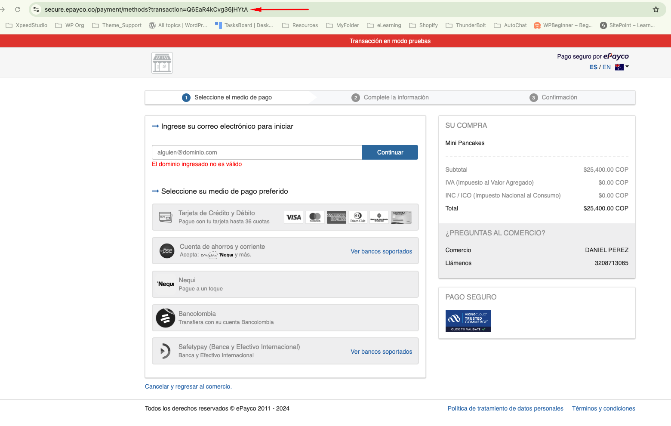Viewport: 671px width, 426px height.
Task: Open the ThunderBolt bookmarks folder
Action: [x=466, y=25]
